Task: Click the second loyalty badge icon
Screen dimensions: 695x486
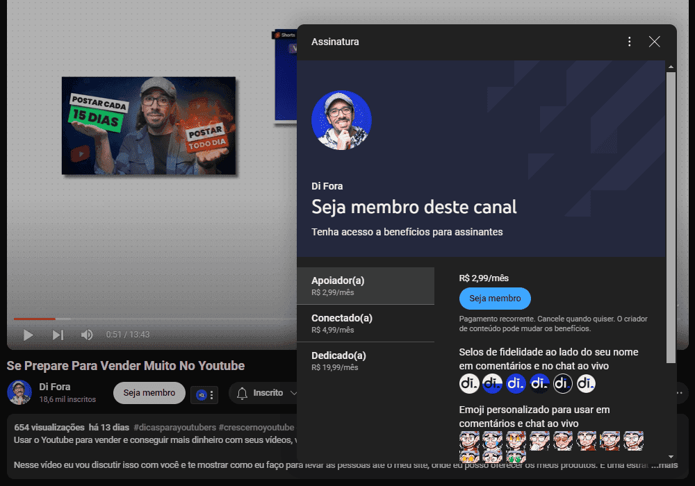Action: tap(493, 384)
